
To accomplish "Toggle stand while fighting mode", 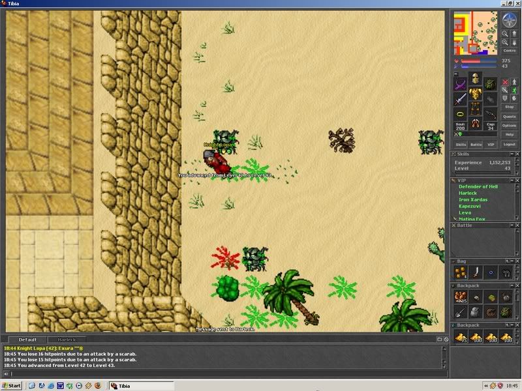I will [x=514, y=82].
